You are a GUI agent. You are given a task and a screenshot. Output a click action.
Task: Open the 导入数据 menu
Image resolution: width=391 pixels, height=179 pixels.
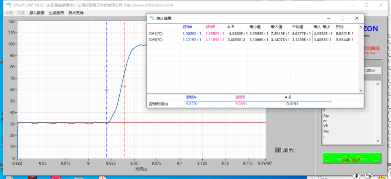(37, 13)
